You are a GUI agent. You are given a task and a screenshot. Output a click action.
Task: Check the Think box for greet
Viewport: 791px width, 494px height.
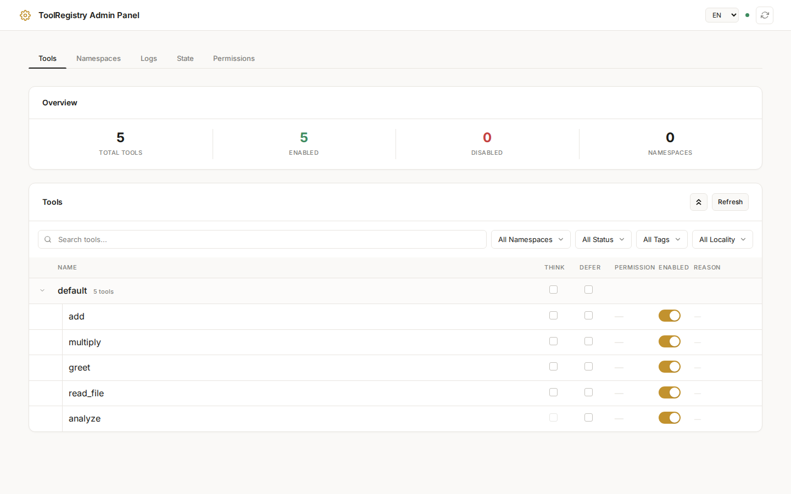[x=553, y=367]
